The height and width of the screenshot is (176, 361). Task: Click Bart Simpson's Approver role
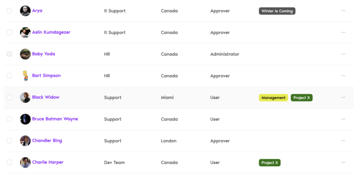(220, 76)
